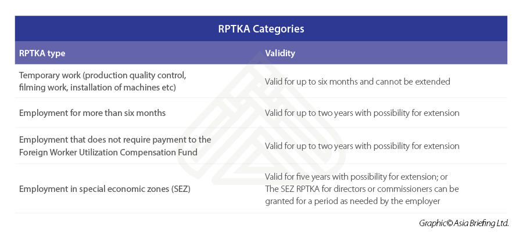The image size is (523, 236).
Task: Select "filming work, installation of machines etc" line
Action: pos(98,87)
